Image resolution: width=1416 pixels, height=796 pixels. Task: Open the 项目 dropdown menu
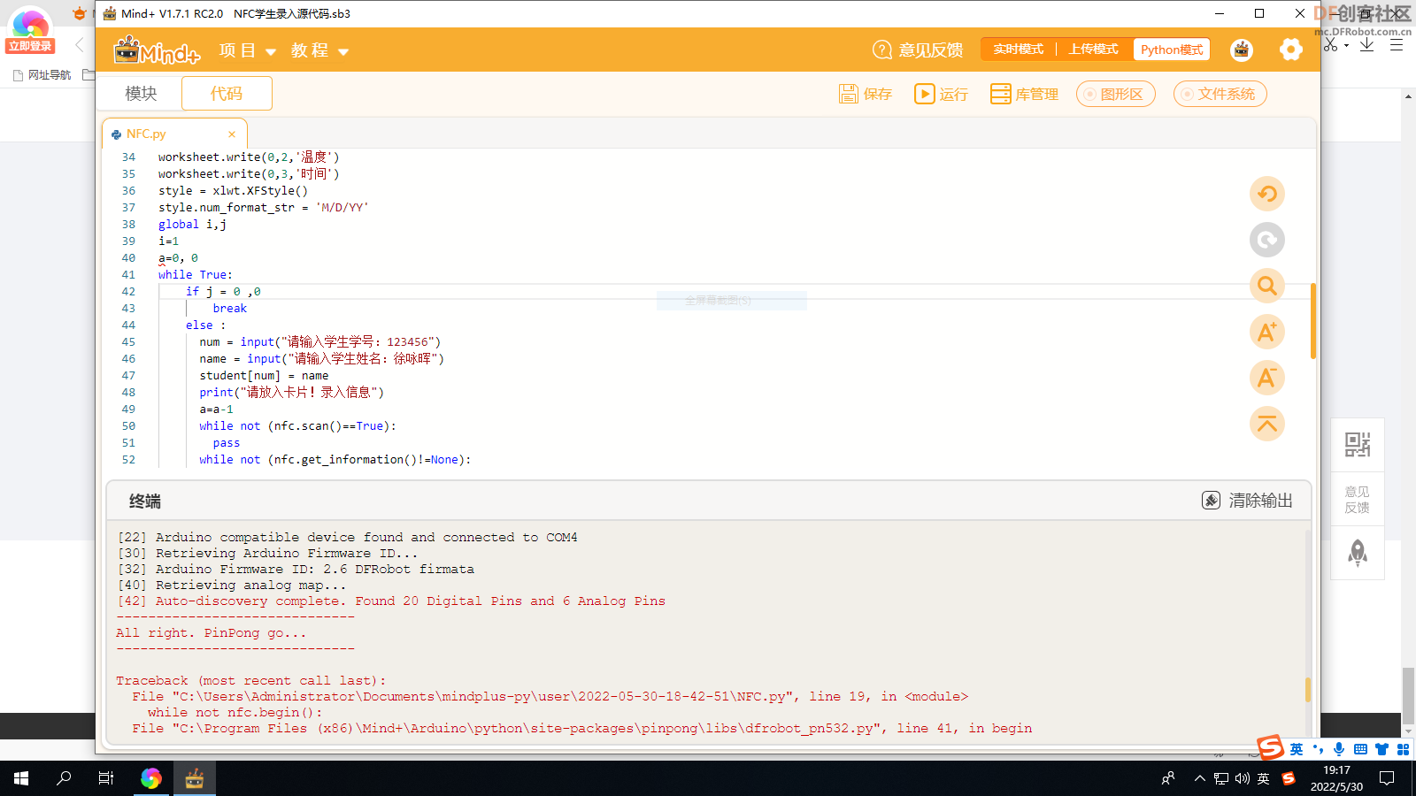pyautogui.click(x=248, y=50)
